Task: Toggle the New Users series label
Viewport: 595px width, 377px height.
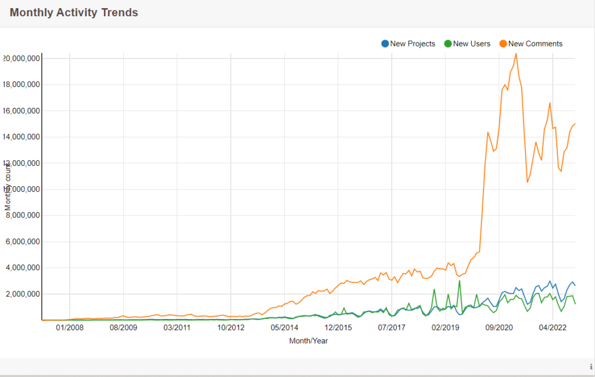Action: pos(472,43)
